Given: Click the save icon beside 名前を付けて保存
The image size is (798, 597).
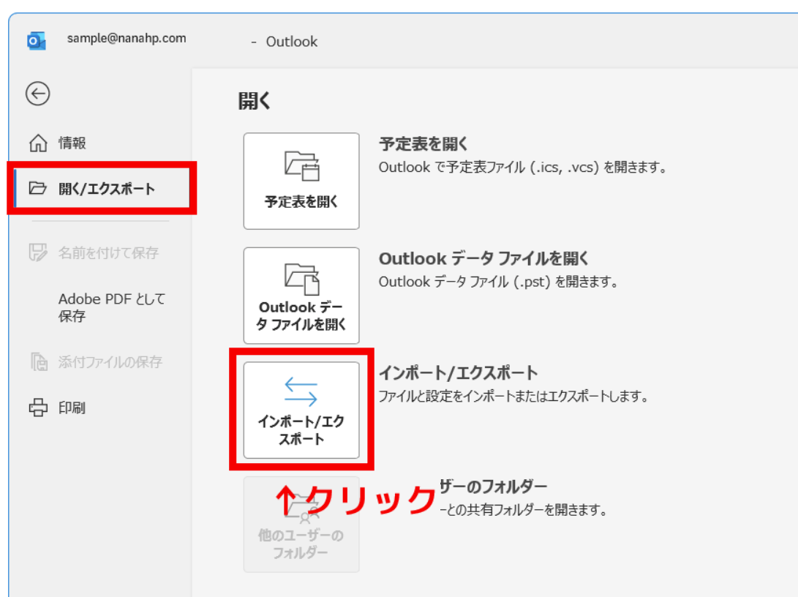Looking at the screenshot, I should click(37, 253).
